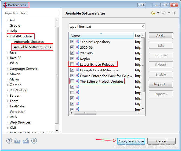Open the three-dot view menu icon
Screen dimensions: 181x151
click(x=174, y=13)
